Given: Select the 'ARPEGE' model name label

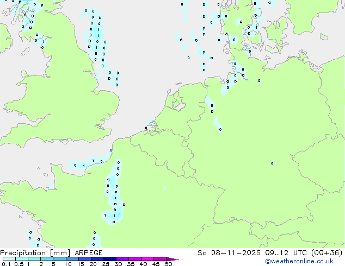Looking at the screenshot, I should (89, 253).
